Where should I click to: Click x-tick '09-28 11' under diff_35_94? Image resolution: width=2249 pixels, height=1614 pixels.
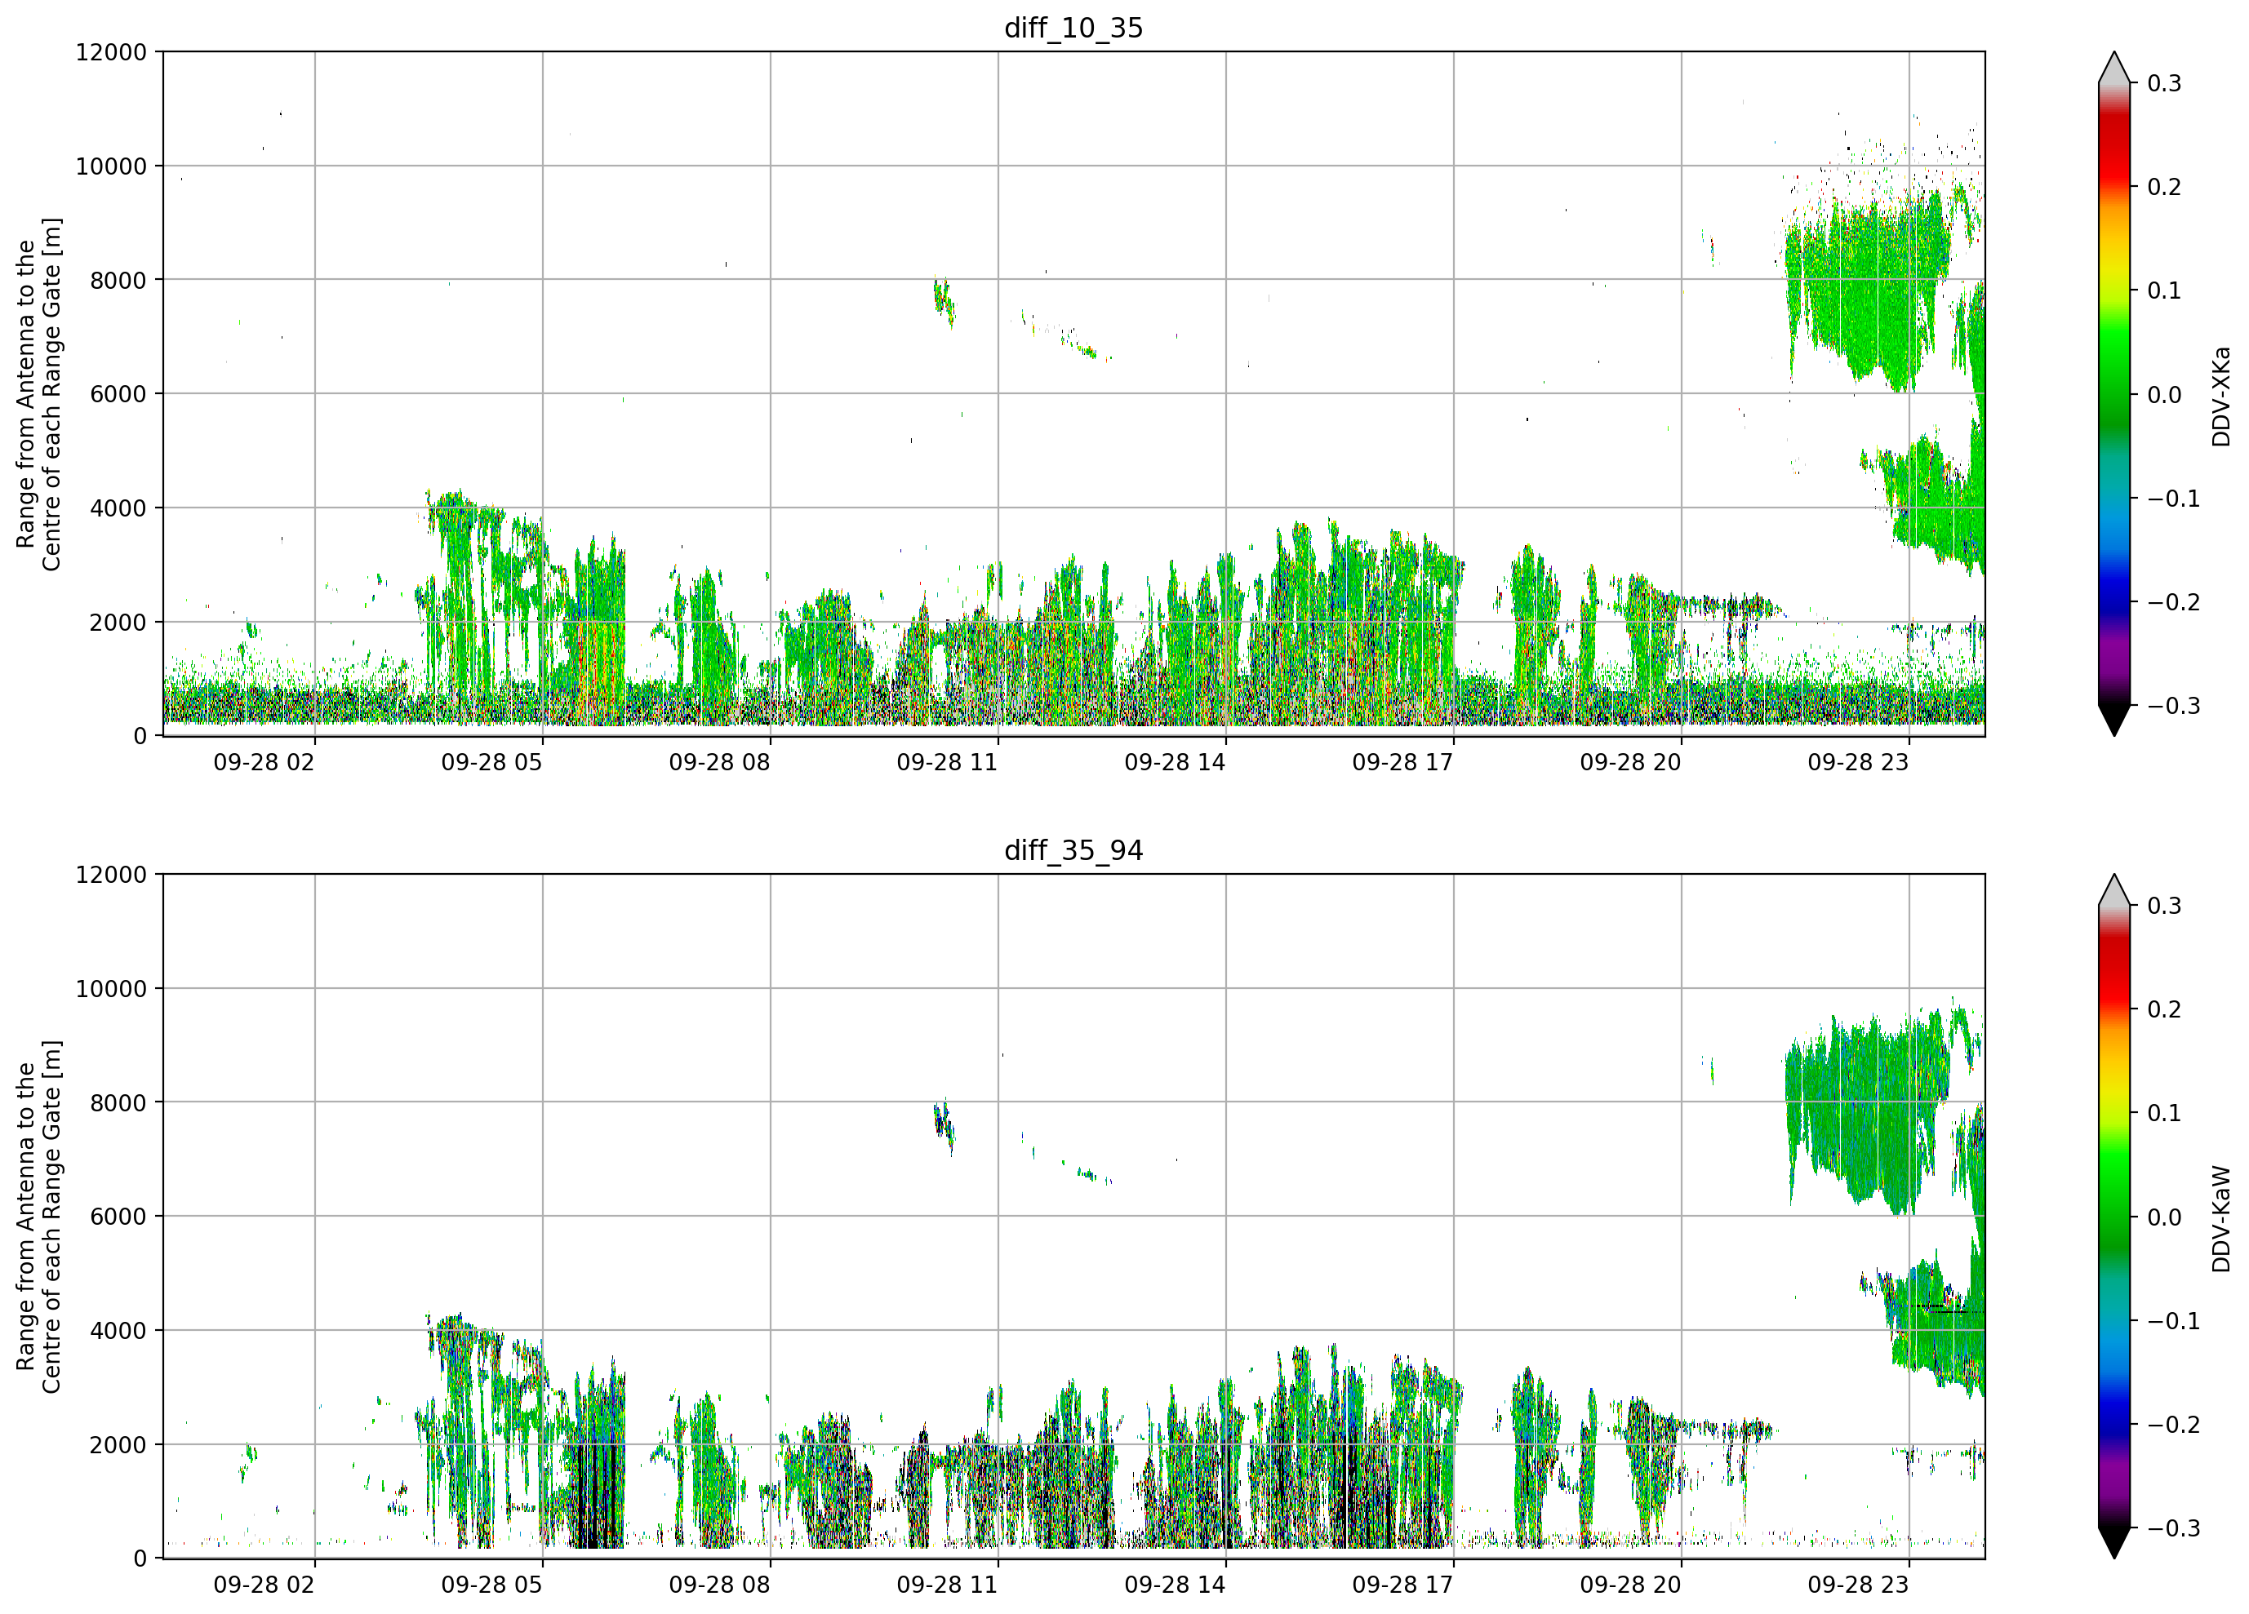pos(947,1585)
